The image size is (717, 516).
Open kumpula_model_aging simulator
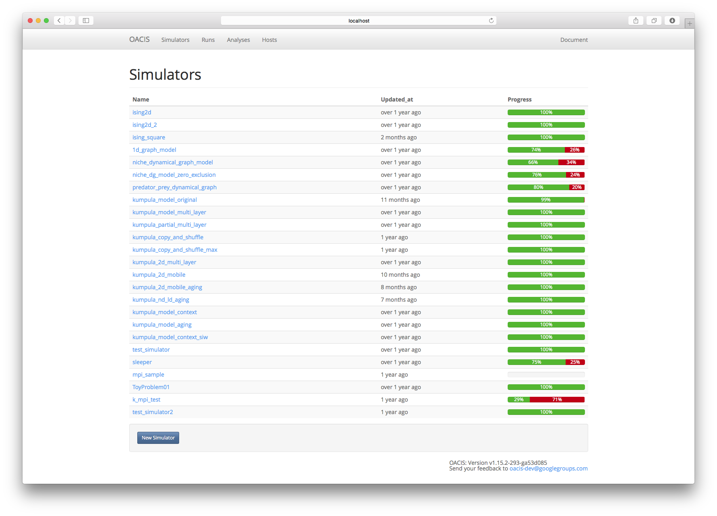tap(162, 325)
